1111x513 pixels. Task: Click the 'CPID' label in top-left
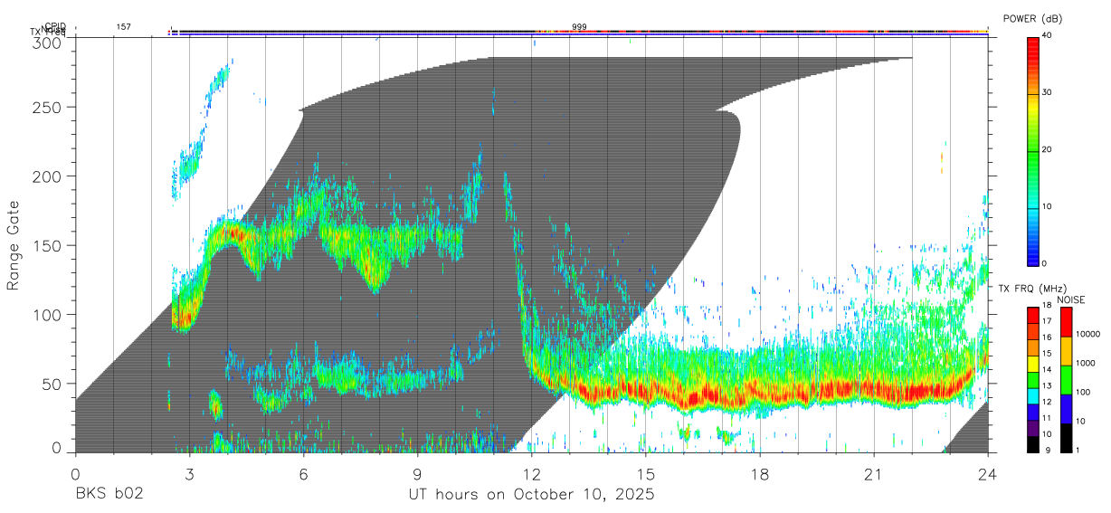(x=54, y=26)
